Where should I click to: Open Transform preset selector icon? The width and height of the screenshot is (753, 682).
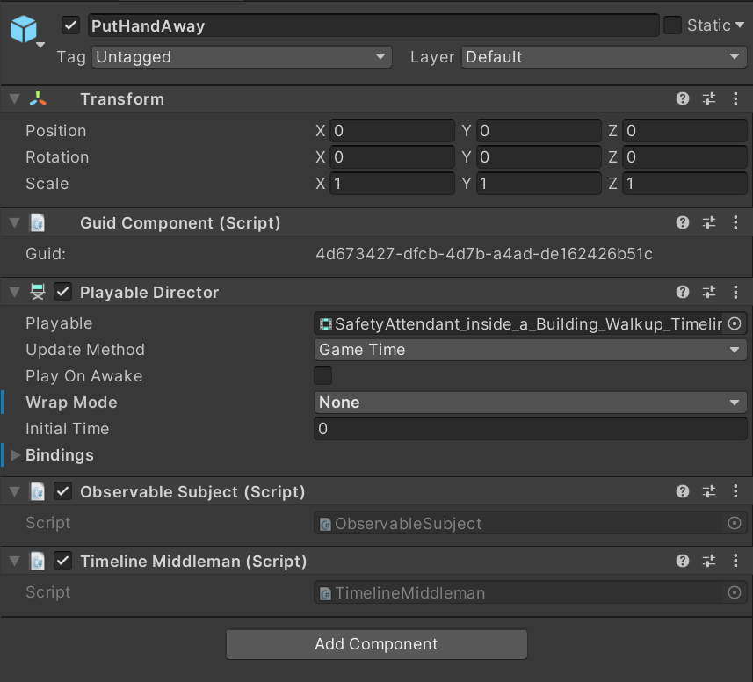(x=709, y=99)
